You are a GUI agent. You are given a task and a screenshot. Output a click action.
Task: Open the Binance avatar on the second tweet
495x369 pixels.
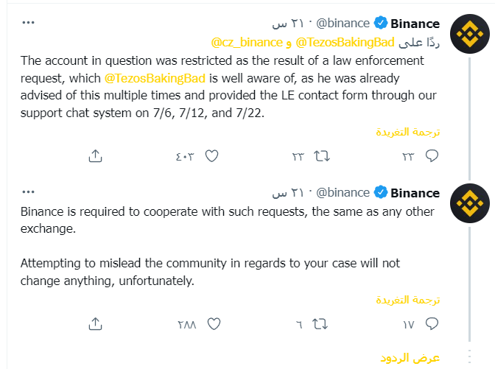(470, 203)
